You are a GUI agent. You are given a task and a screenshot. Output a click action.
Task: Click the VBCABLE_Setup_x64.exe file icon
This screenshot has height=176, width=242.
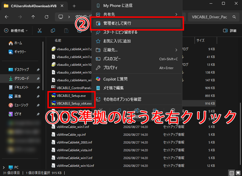pyautogui.click(x=54, y=103)
